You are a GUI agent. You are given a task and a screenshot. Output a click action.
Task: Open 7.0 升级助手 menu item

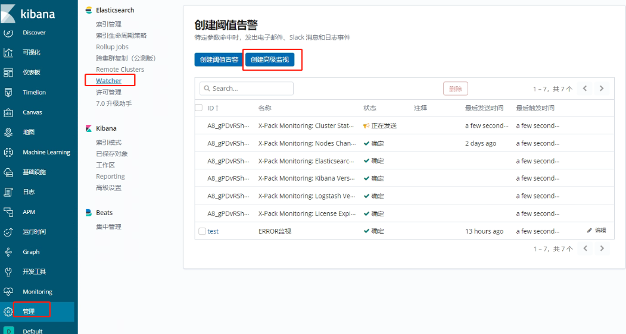[114, 103]
